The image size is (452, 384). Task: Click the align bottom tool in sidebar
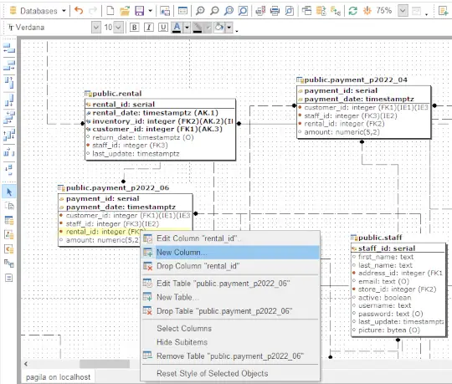click(x=9, y=100)
